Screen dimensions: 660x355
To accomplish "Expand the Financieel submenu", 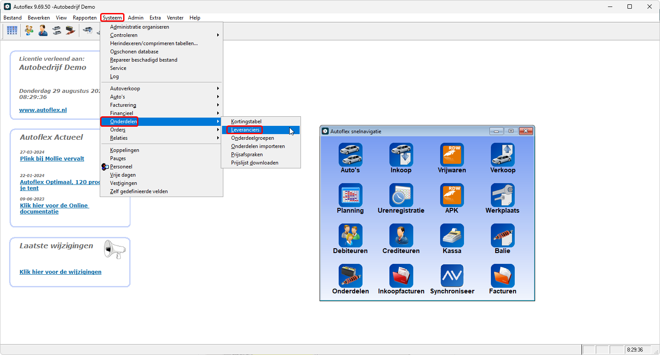I will tap(161, 113).
